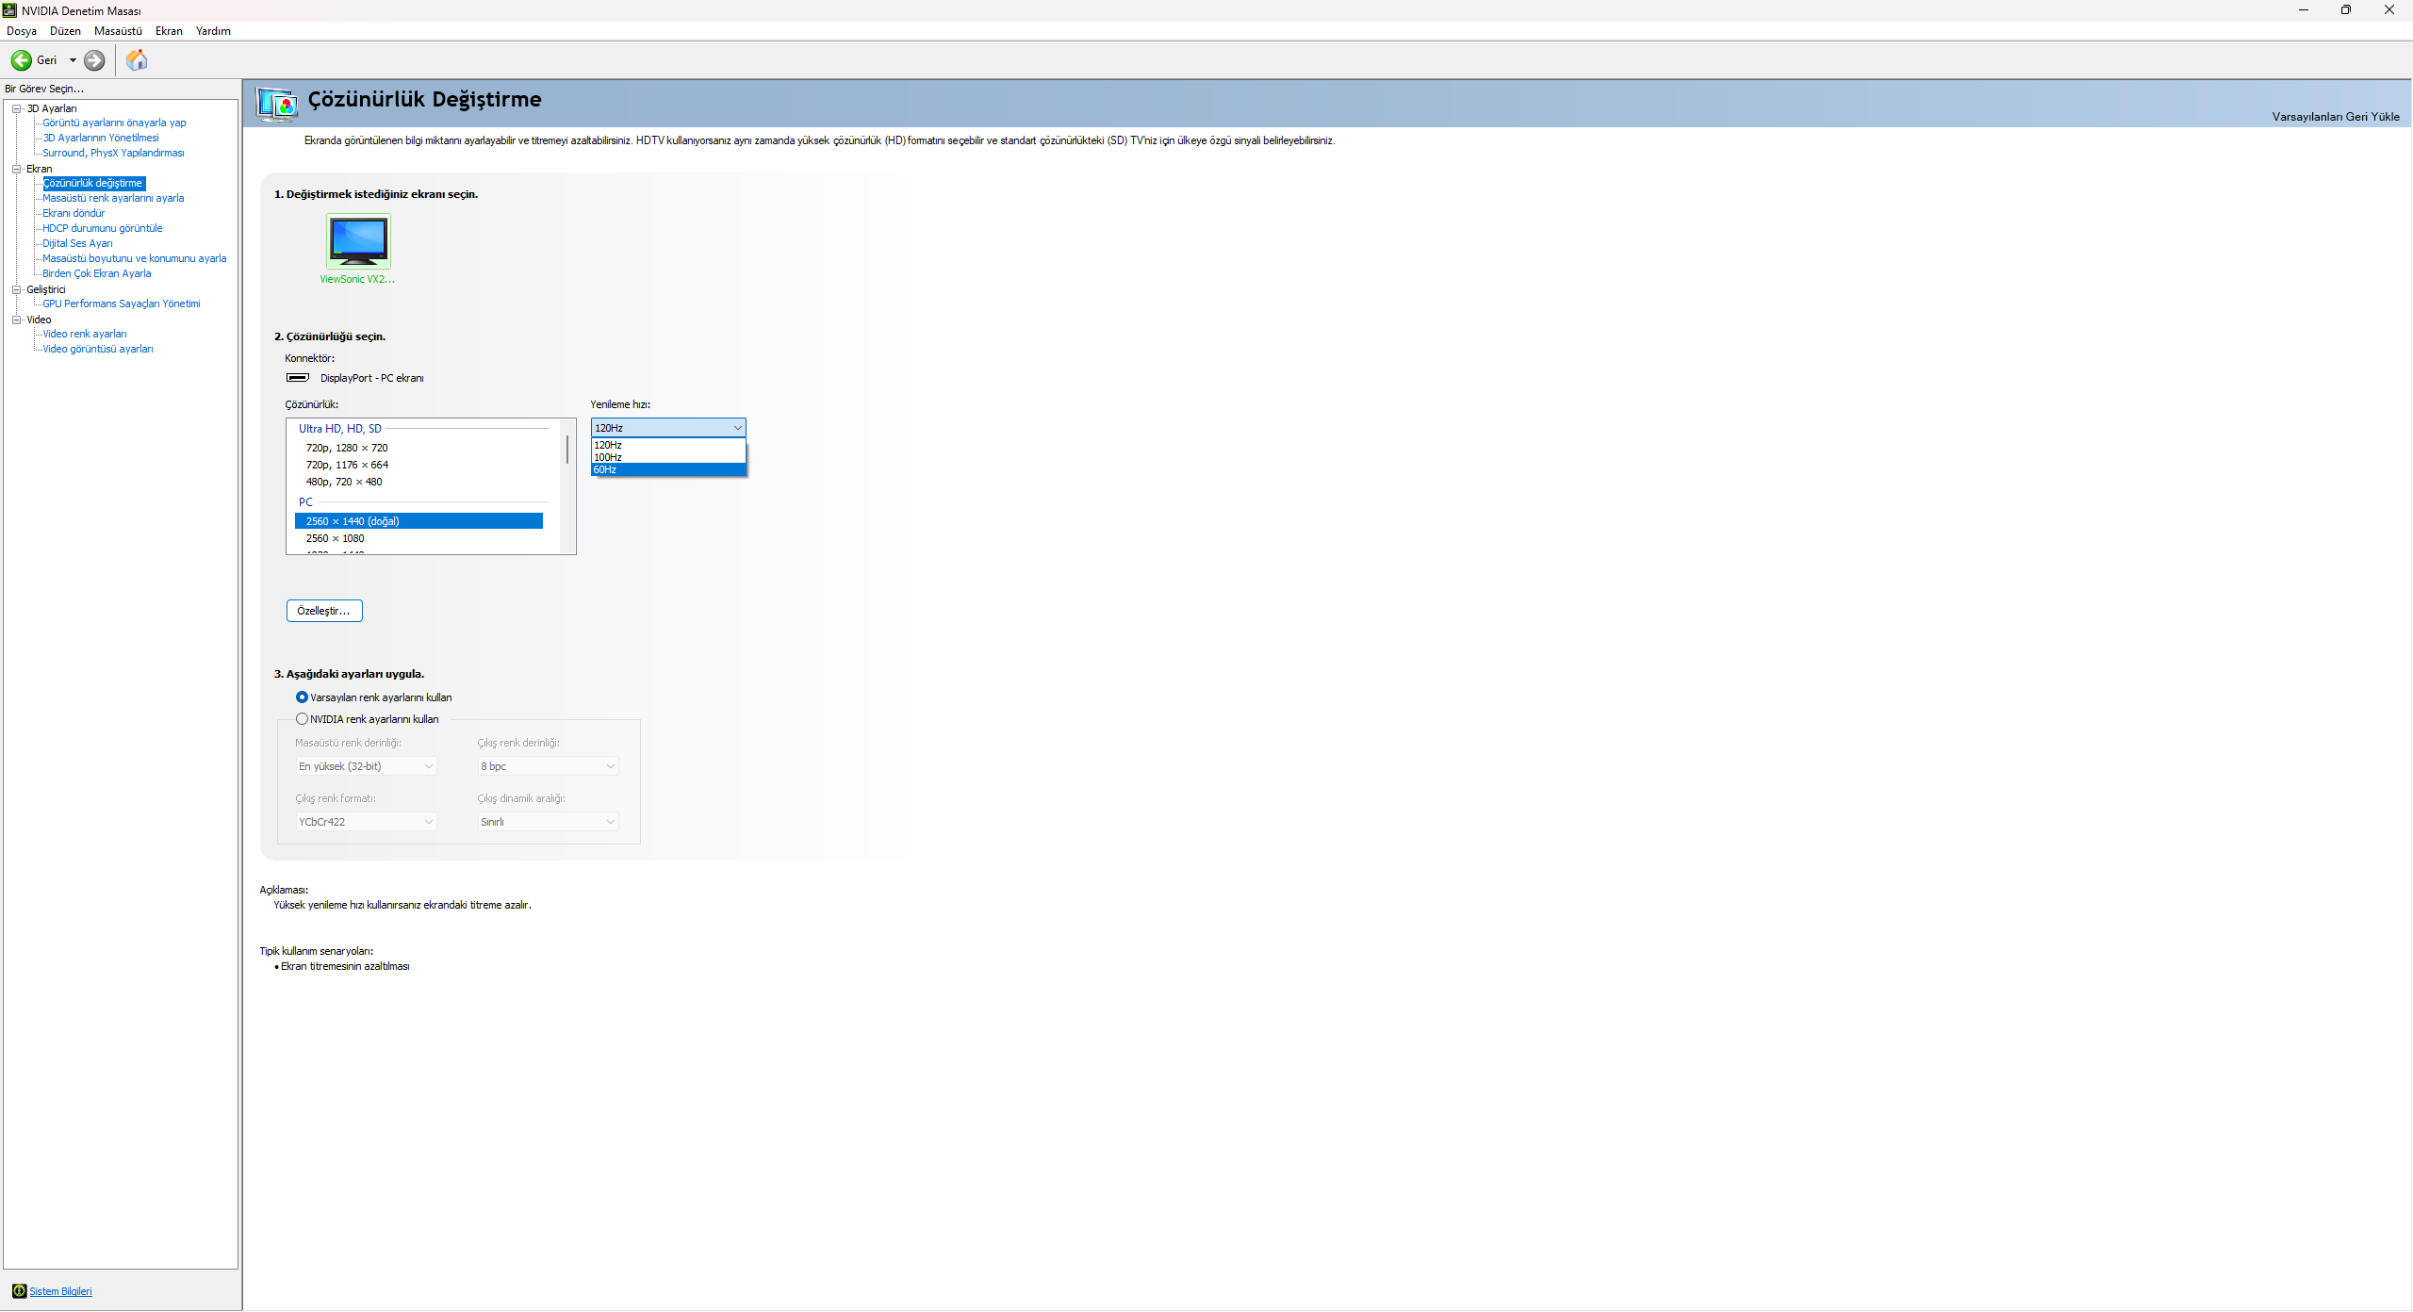Image resolution: width=2413 pixels, height=1312 pixels.
Task: Choose 100Hz in refresh rate list
Action: coord(668,457)
